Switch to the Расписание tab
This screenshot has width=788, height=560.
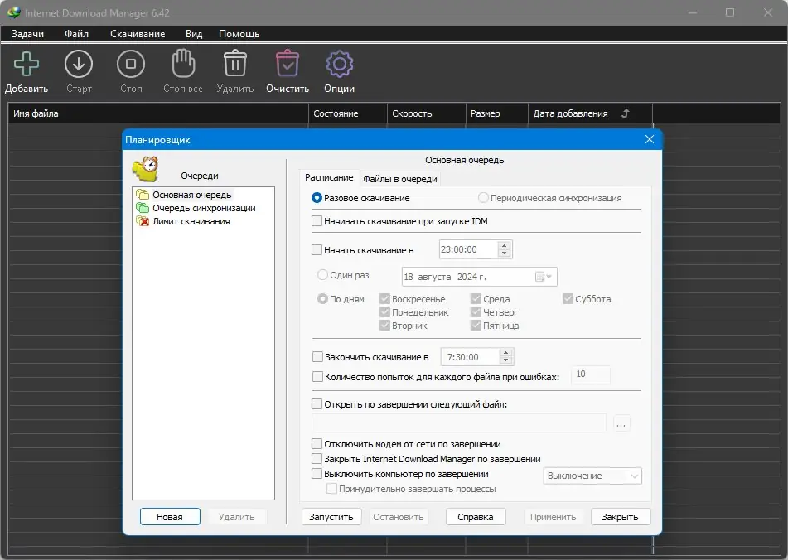pyautogui.click(x=329, y=178)
